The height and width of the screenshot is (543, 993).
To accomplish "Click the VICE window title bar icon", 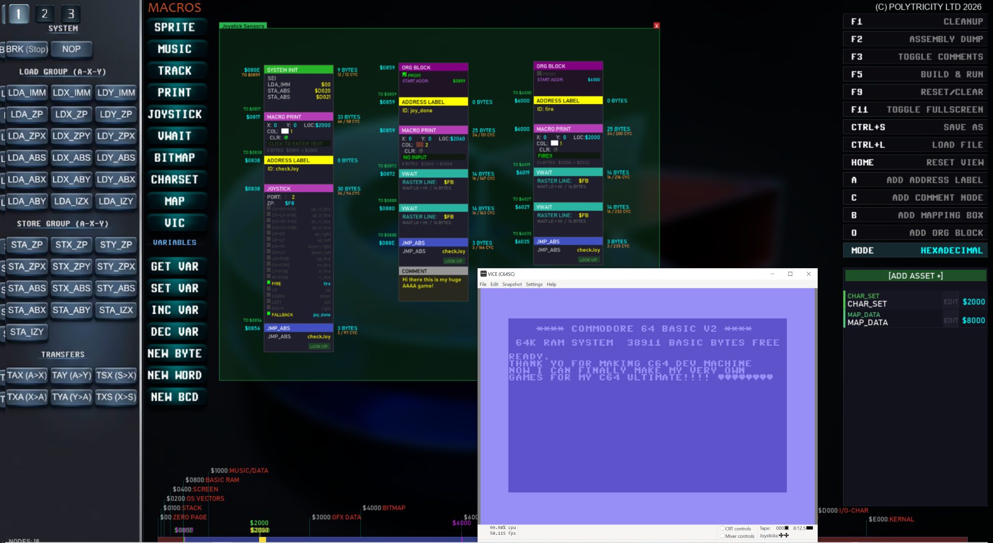I will pos(484,274).
